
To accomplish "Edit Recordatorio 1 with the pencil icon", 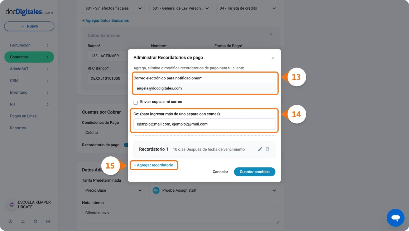I will tap(260, 149).
